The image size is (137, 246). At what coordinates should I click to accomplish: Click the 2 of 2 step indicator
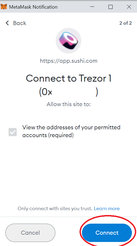pos(126,23)
